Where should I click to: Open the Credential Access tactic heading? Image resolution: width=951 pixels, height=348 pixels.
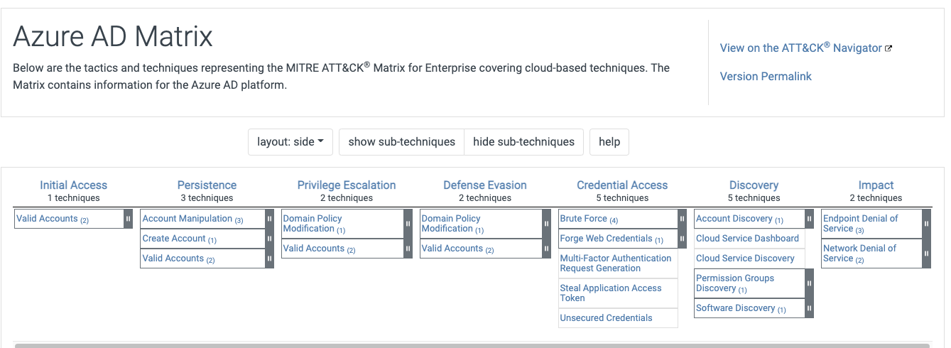coord(622,185)
